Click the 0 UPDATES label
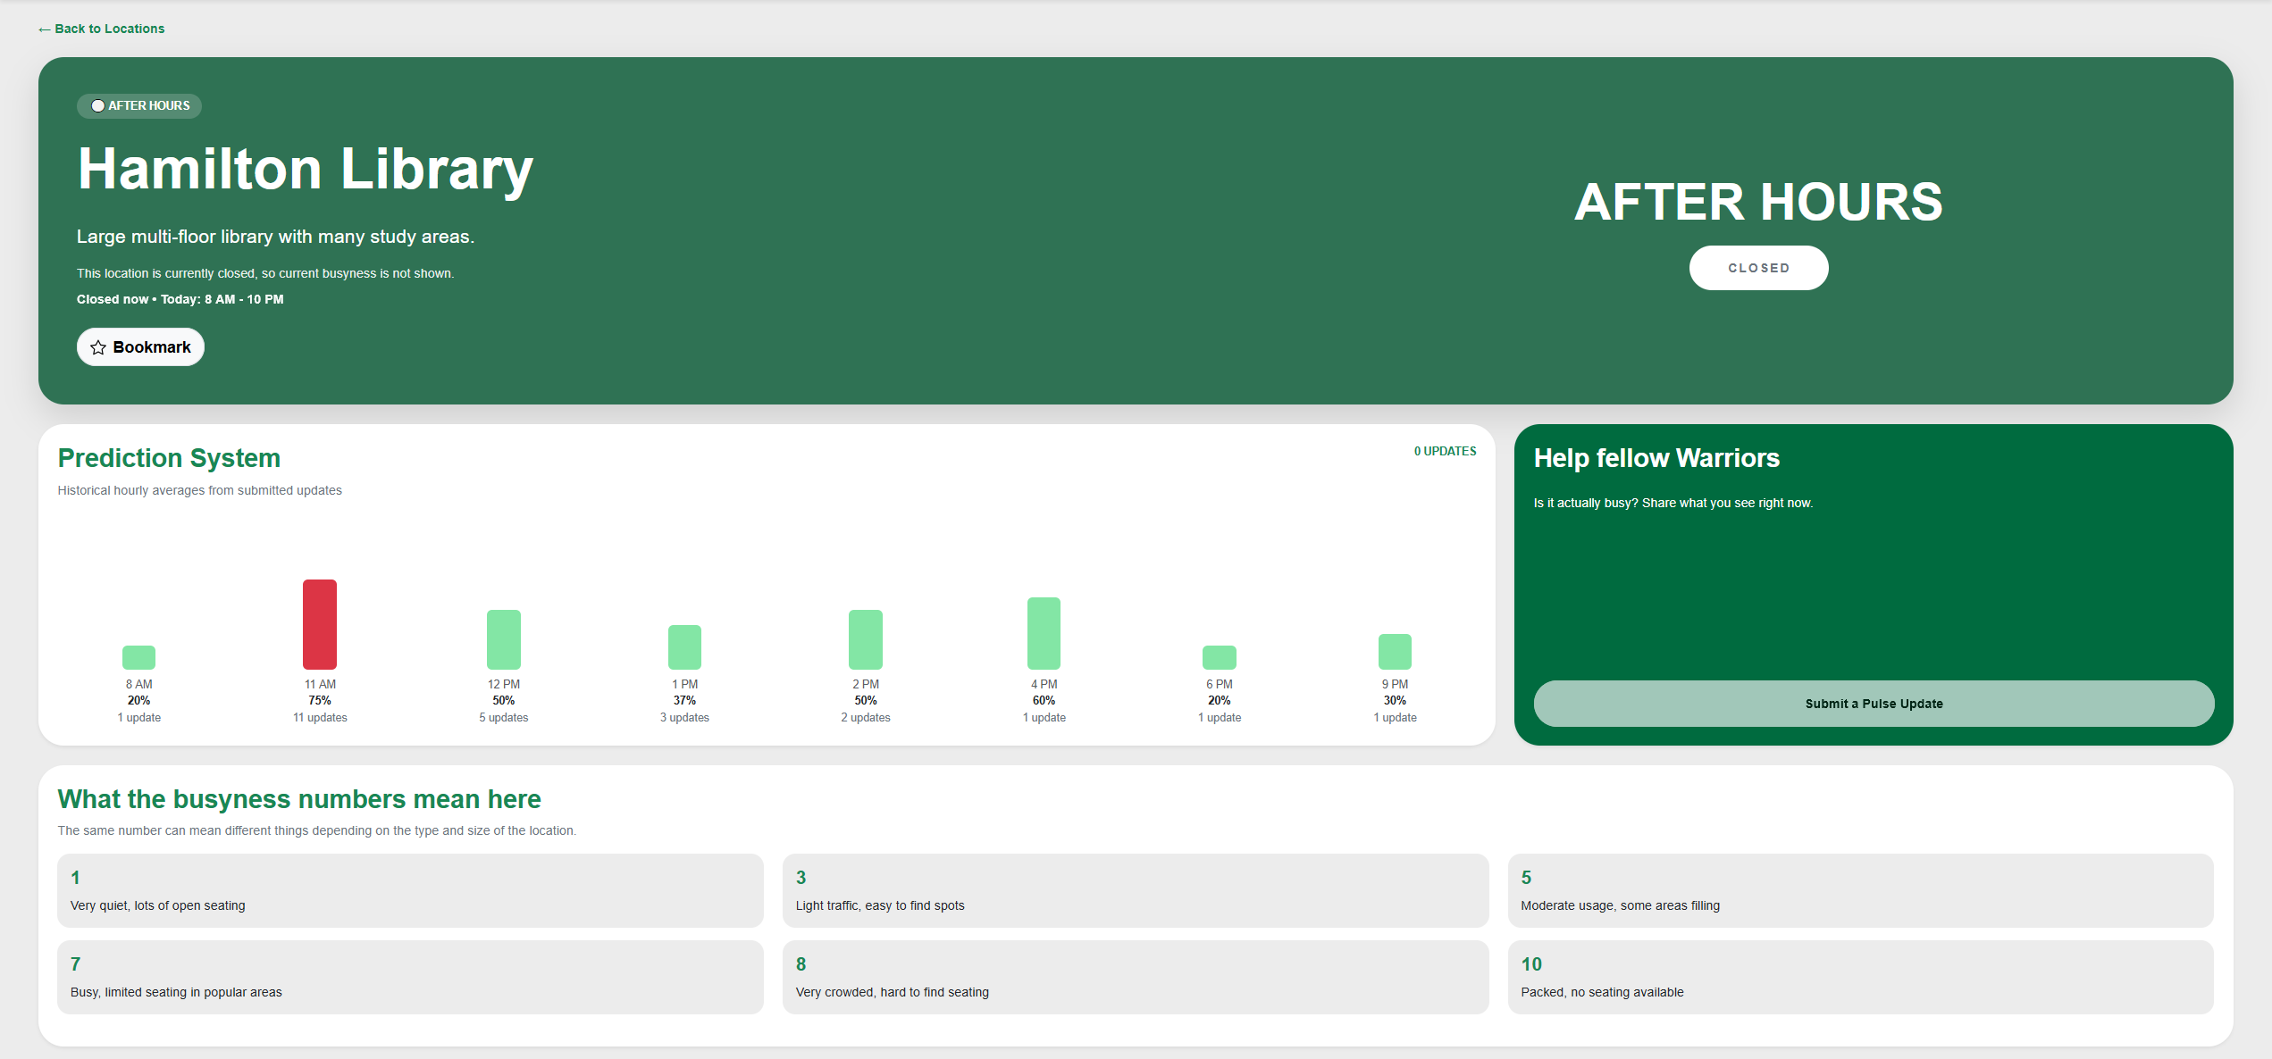This screenshot has height=1059, width=2272. pyautogui.click(x=1445, y=452)
